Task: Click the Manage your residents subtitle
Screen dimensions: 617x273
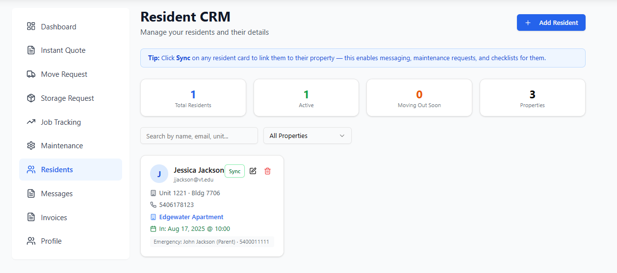Action: coord(205,32)
